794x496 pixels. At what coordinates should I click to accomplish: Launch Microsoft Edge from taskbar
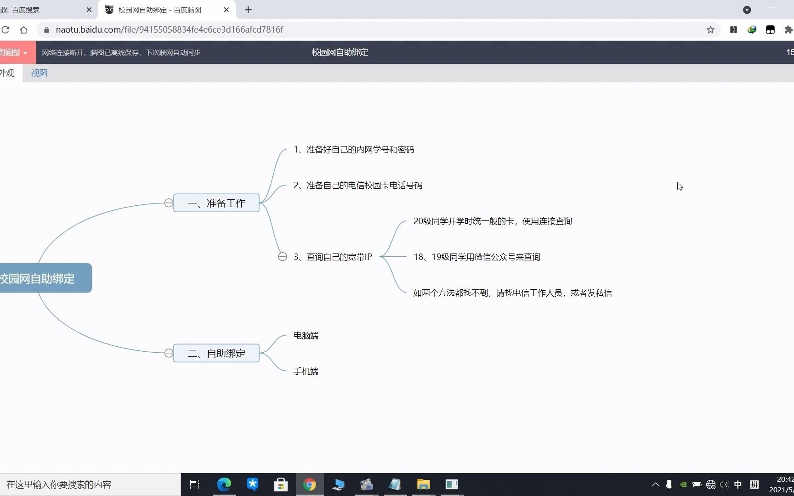pyautogui.click(x=224, y=485)
